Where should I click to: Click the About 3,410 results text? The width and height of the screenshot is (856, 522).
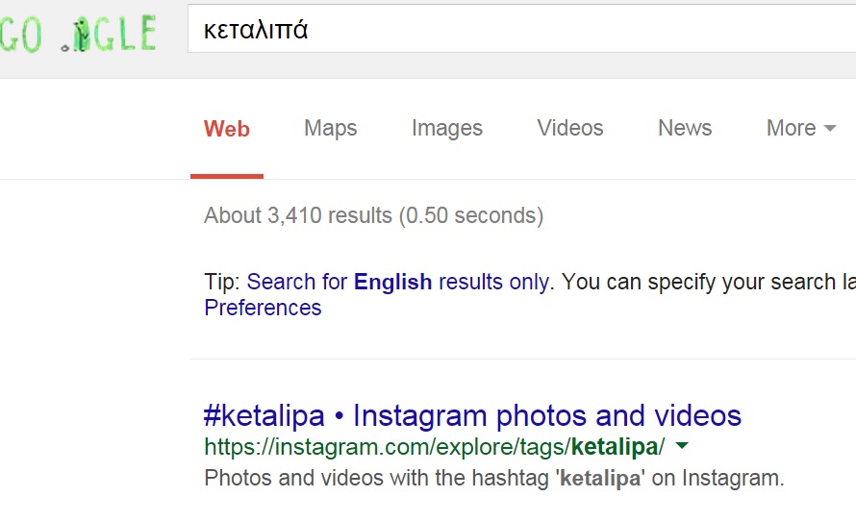pos(374,215)
